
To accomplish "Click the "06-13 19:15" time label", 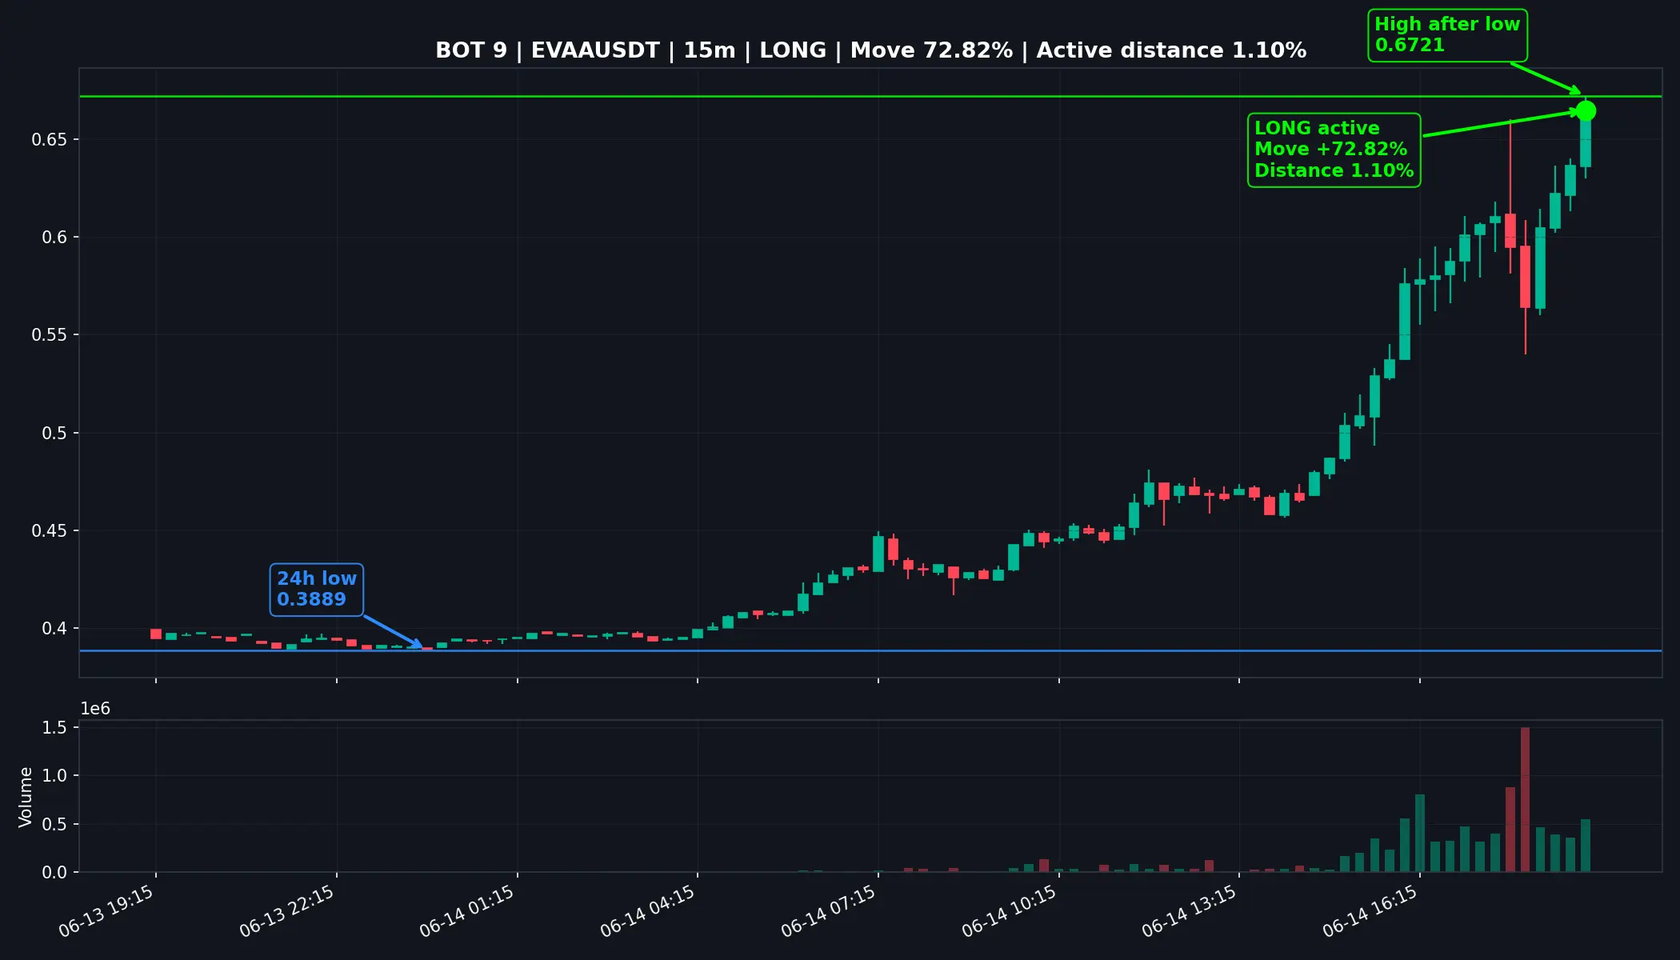I will pos(106,911).
